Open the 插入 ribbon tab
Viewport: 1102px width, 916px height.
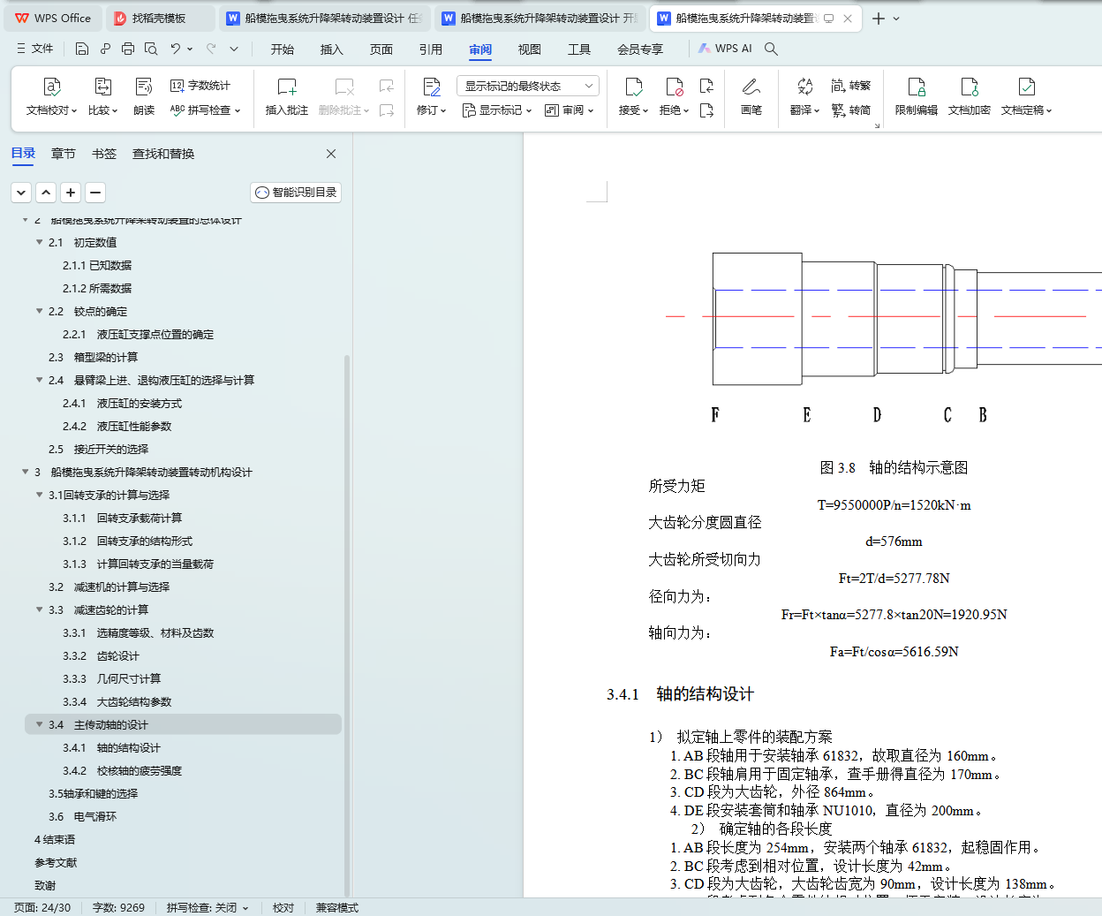(332, 49)
